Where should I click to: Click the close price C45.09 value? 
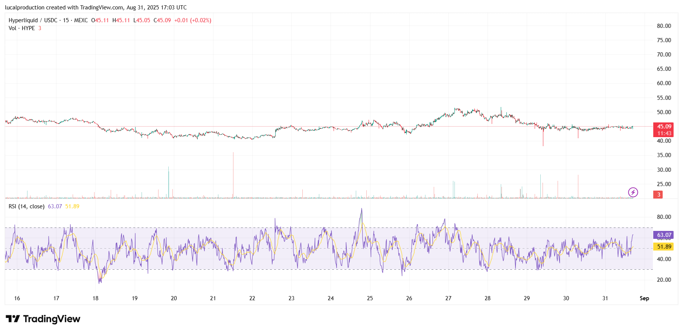(x=162, y=20)
